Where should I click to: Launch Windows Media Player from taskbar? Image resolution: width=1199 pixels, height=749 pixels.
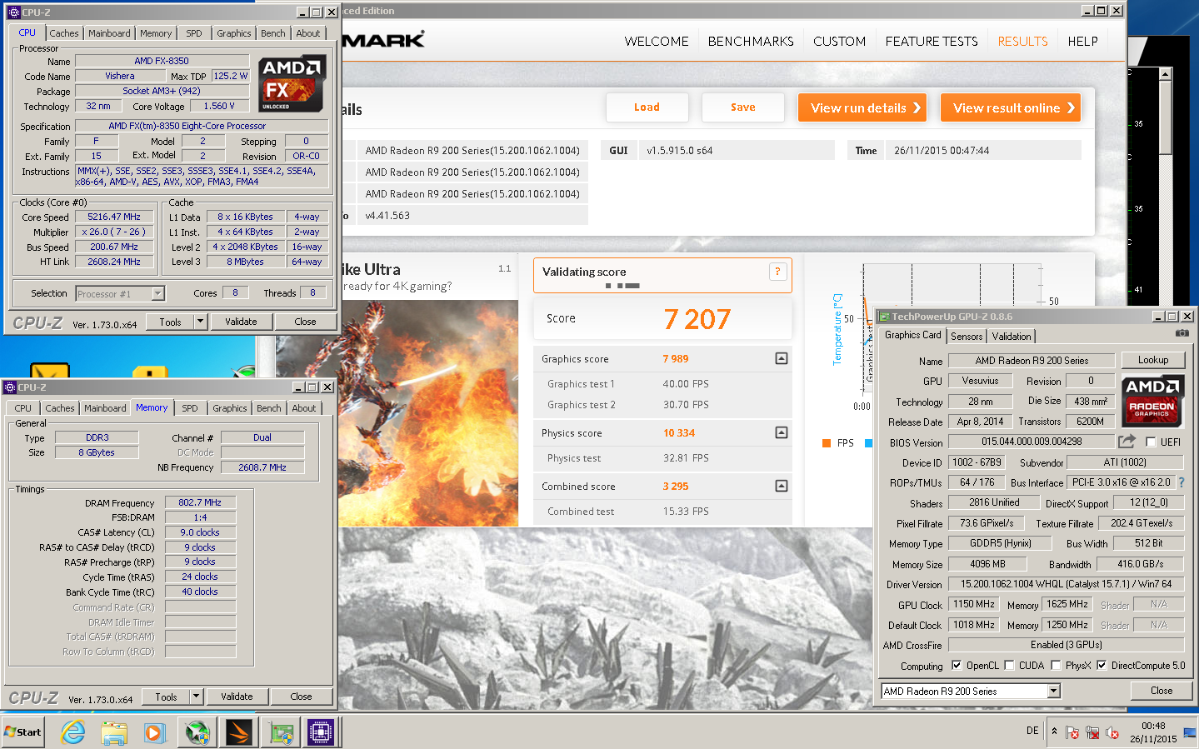(x=154, y=732)
